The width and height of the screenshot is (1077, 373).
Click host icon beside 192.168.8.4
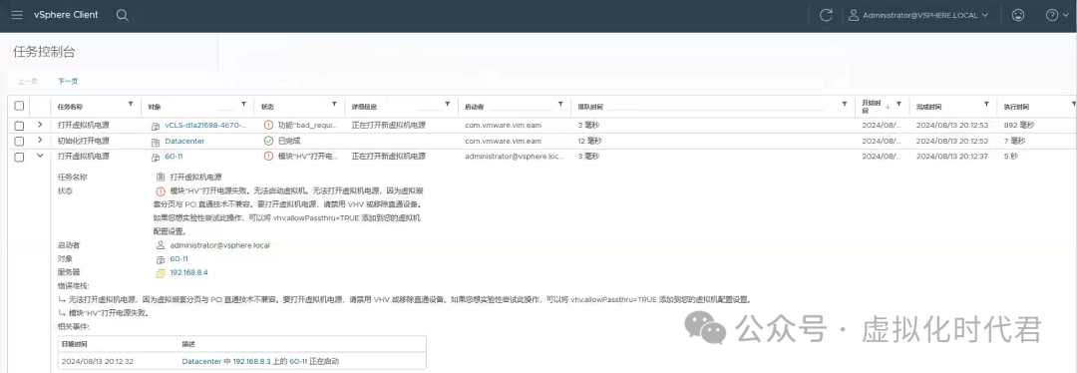point(160,273)
